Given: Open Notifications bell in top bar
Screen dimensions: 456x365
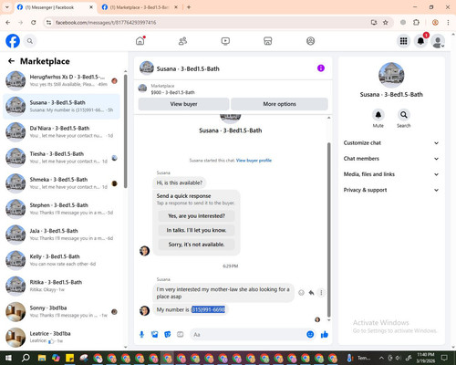Looking at the screenshot, I should pyautogui.click(x=420, y=41).
